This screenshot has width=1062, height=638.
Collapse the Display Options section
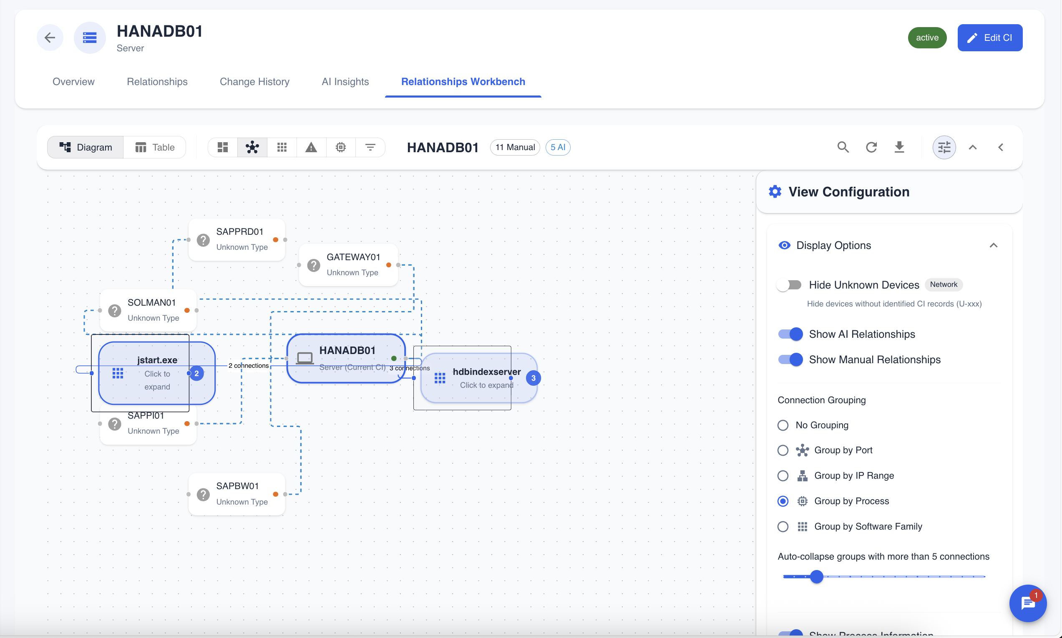(x=993, y=246)
